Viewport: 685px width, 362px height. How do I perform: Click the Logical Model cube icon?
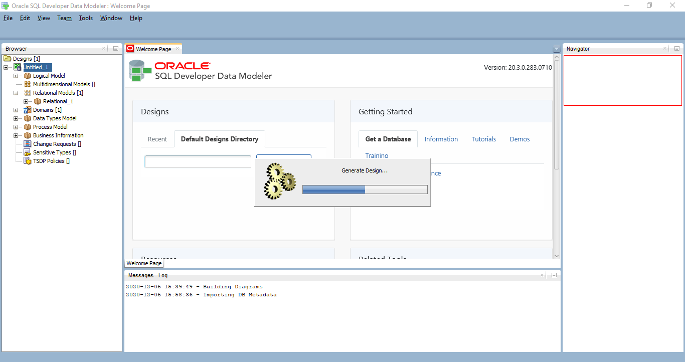coord(28,76)
